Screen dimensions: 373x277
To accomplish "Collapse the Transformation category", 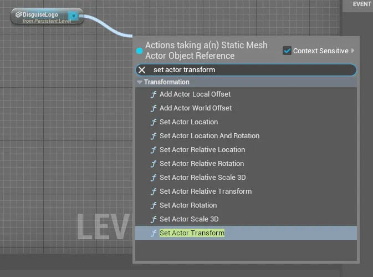I will [x=140, y=82].
